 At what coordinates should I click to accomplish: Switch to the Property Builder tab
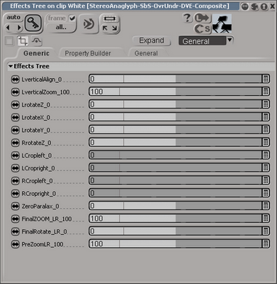coord(88,53)
